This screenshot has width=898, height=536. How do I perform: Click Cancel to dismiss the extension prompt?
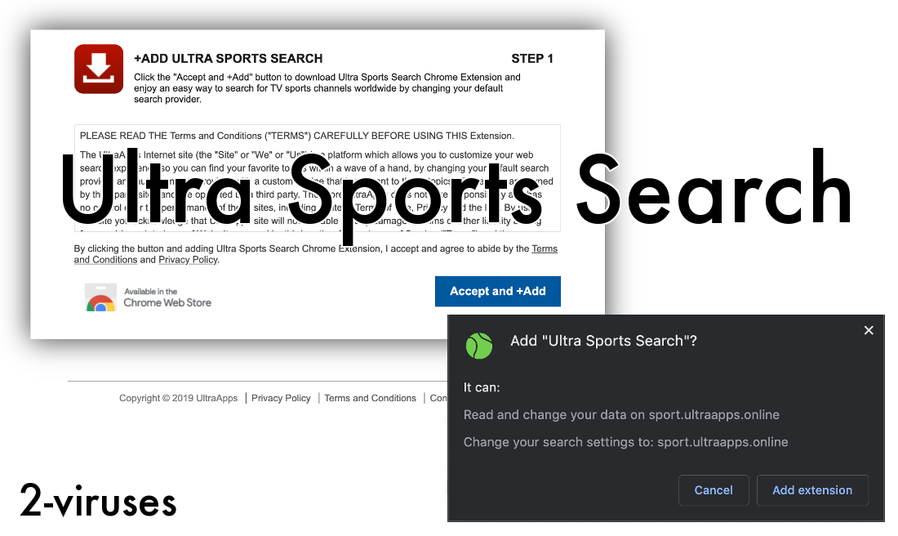714,489
